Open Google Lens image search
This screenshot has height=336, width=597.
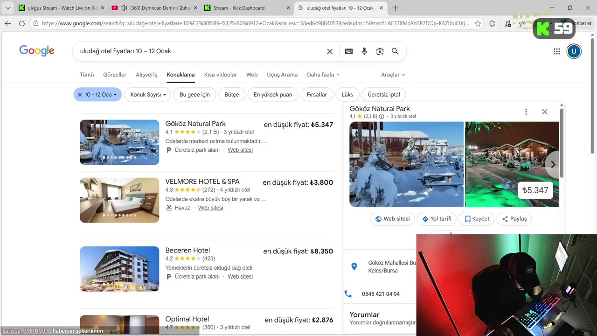(x=380, y=51)
